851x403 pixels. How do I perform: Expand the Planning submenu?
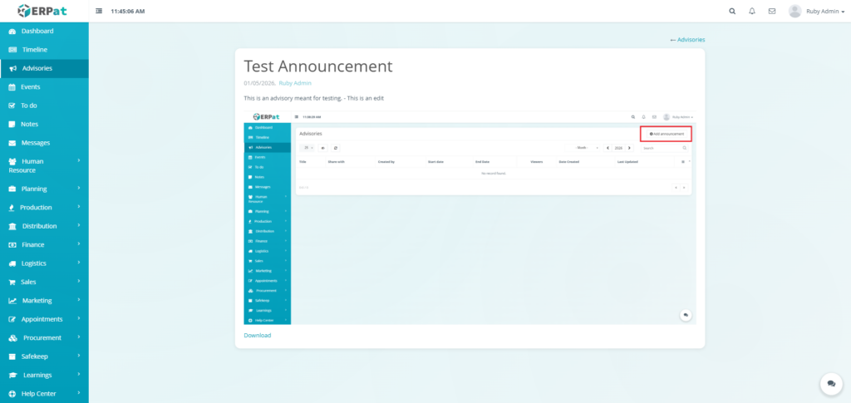coord(79,189)
